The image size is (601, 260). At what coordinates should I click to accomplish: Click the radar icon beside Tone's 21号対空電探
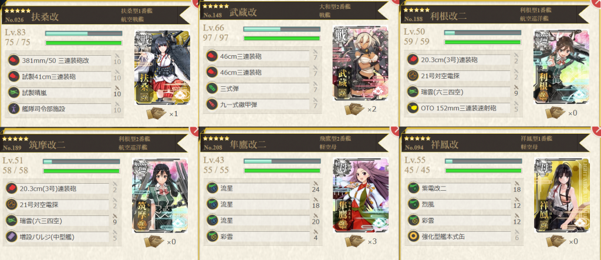tap(413, 76)
